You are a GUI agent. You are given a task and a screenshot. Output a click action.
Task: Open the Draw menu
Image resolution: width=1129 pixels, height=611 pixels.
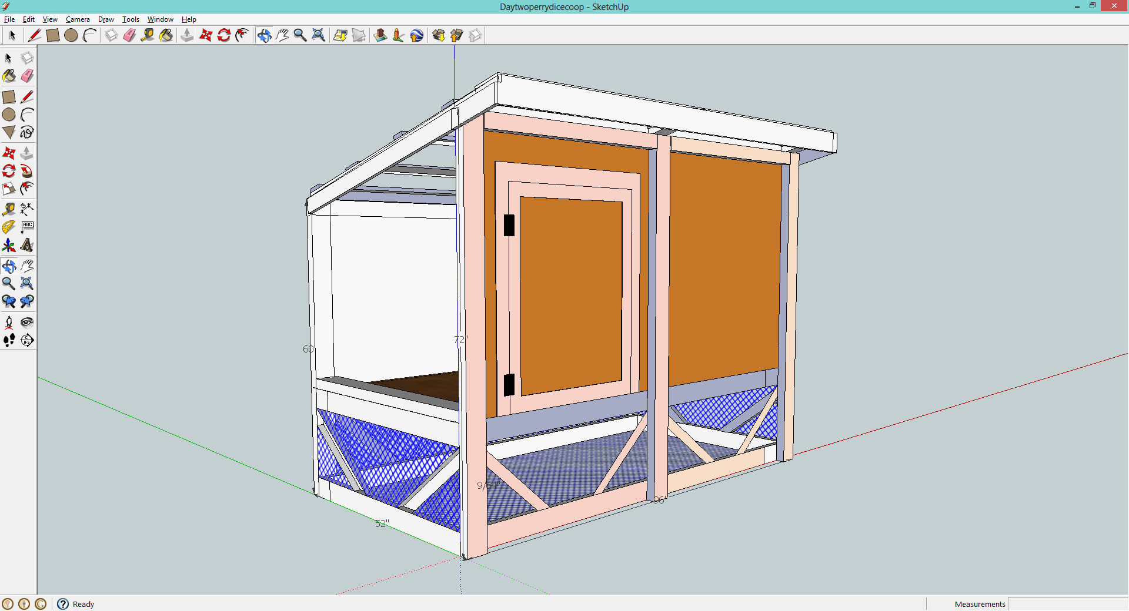106,19
